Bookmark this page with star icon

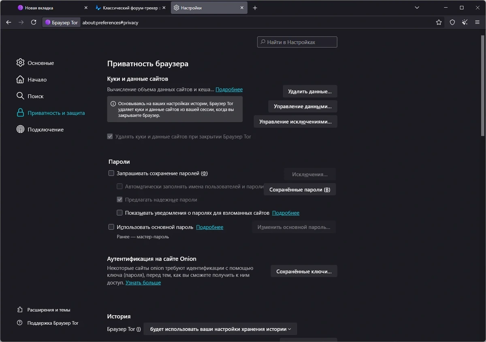[439, 23]
